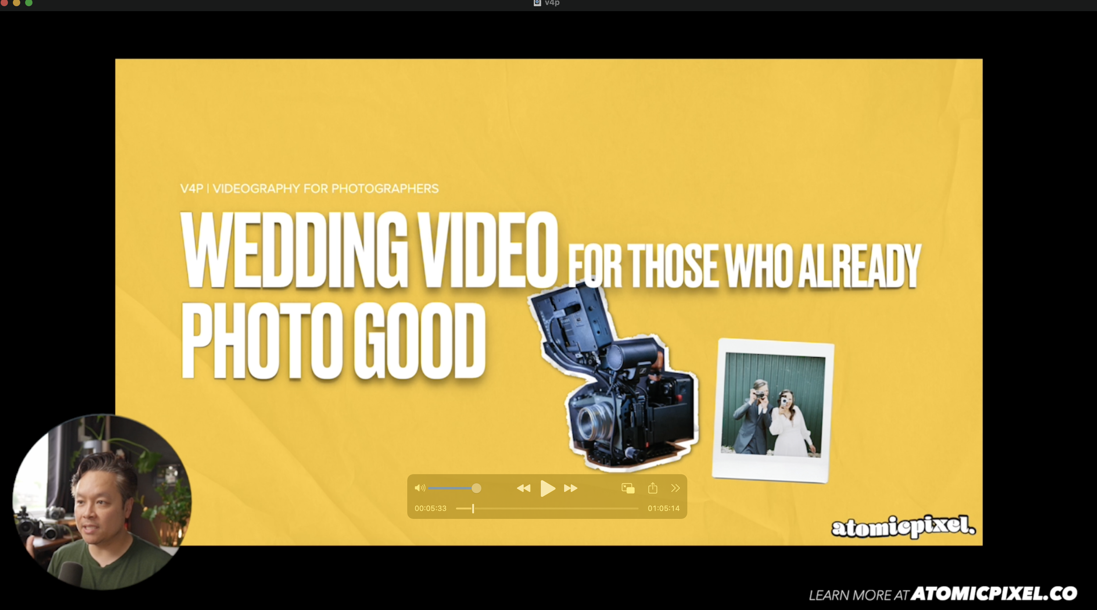Click the v4p document icon in title bar

(x=537, y=3)
